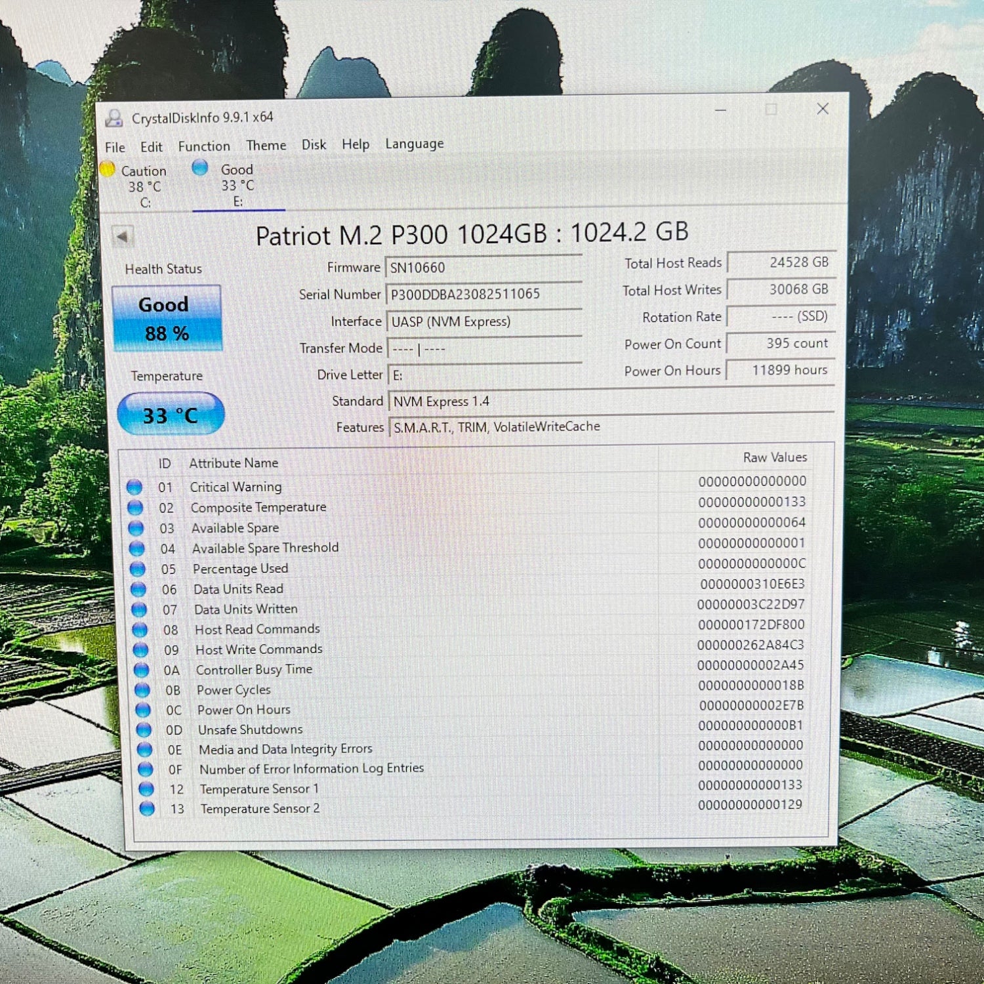Click the status orb for Temperature Sensor 1

(x=146, y=789)
